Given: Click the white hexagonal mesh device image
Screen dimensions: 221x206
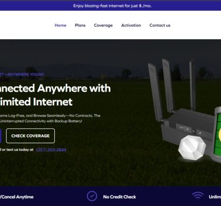Looking at the screenshot, I should click(192, 148).
